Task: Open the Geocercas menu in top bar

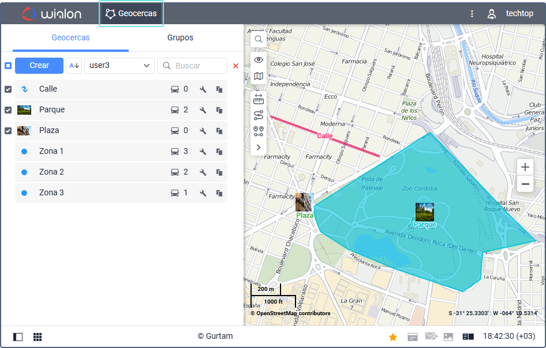Action: [x=132, y=14]
